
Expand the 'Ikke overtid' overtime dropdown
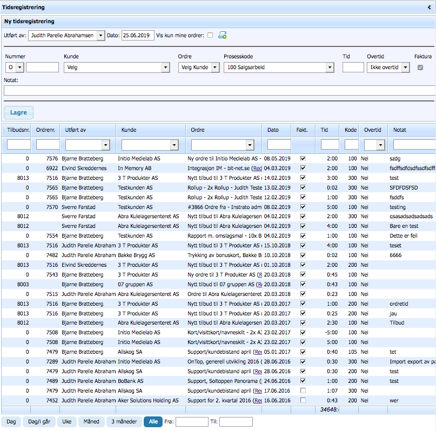[x=405, y=68]
